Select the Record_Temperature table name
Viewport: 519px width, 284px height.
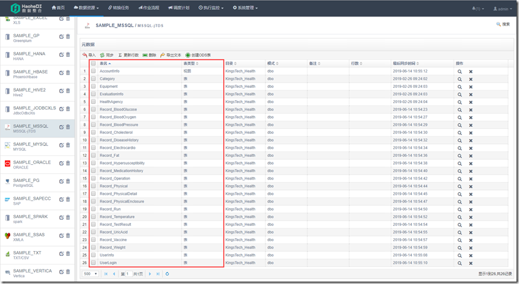tap(117, 217)
